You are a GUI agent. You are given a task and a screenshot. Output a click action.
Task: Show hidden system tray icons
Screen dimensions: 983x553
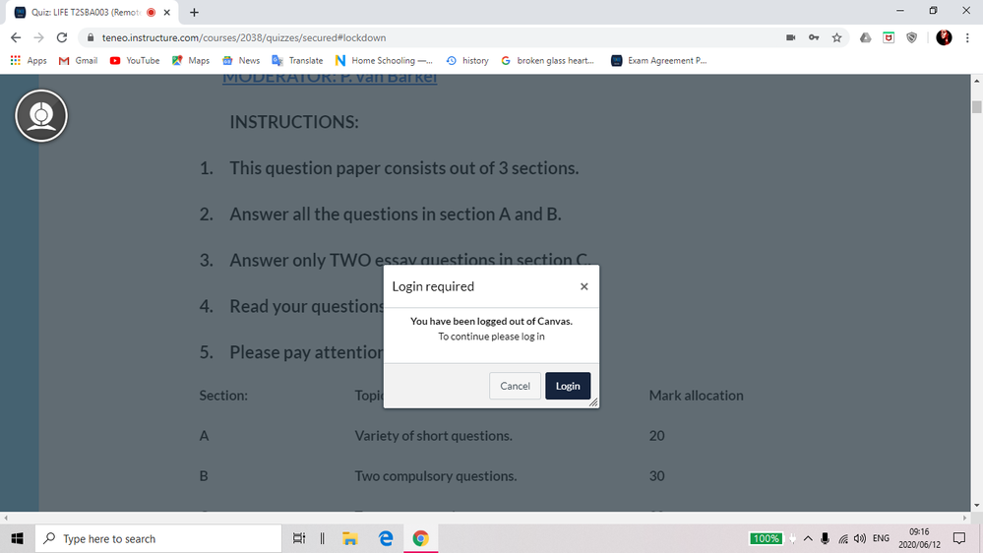tap(808, 538)
